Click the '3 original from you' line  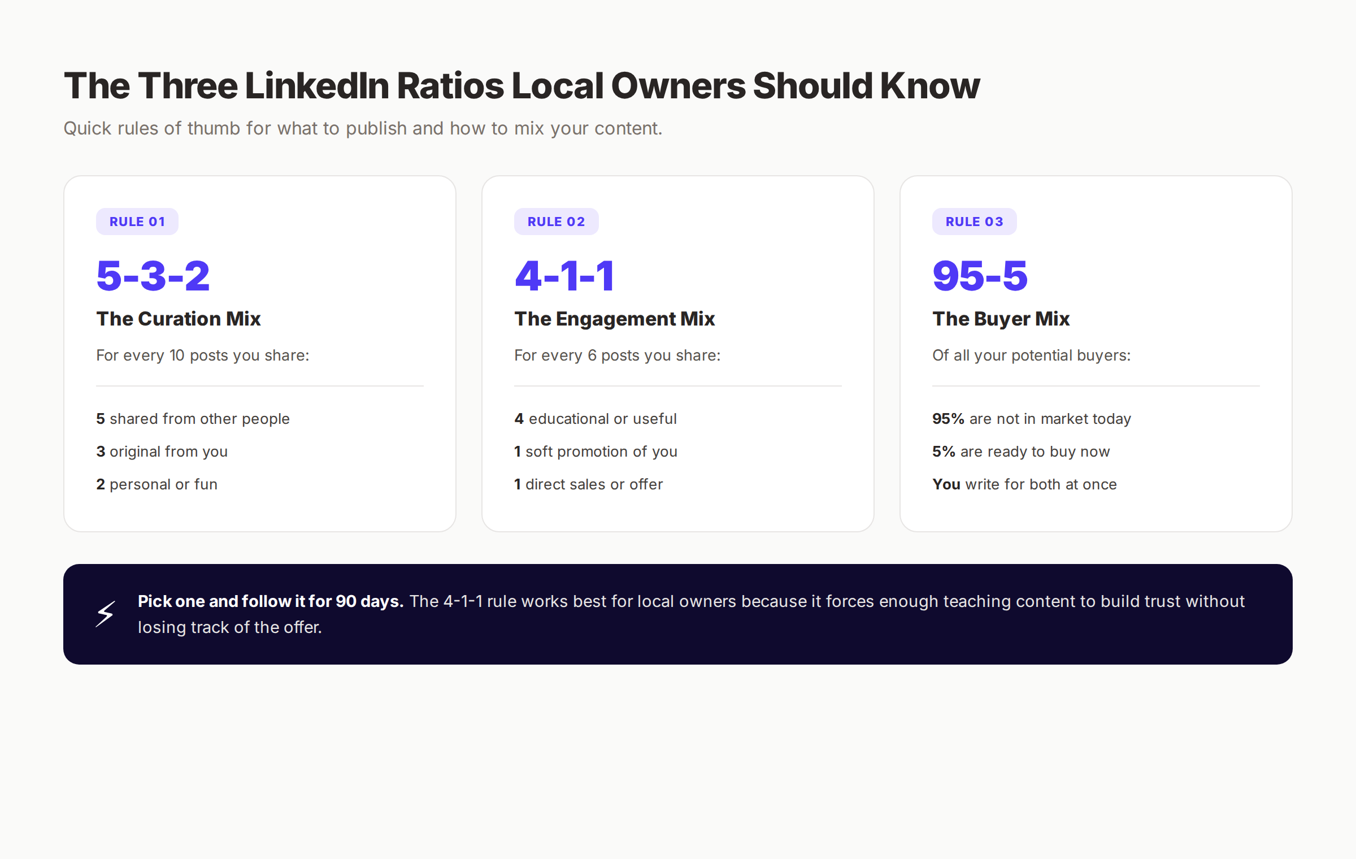(162, 452)
